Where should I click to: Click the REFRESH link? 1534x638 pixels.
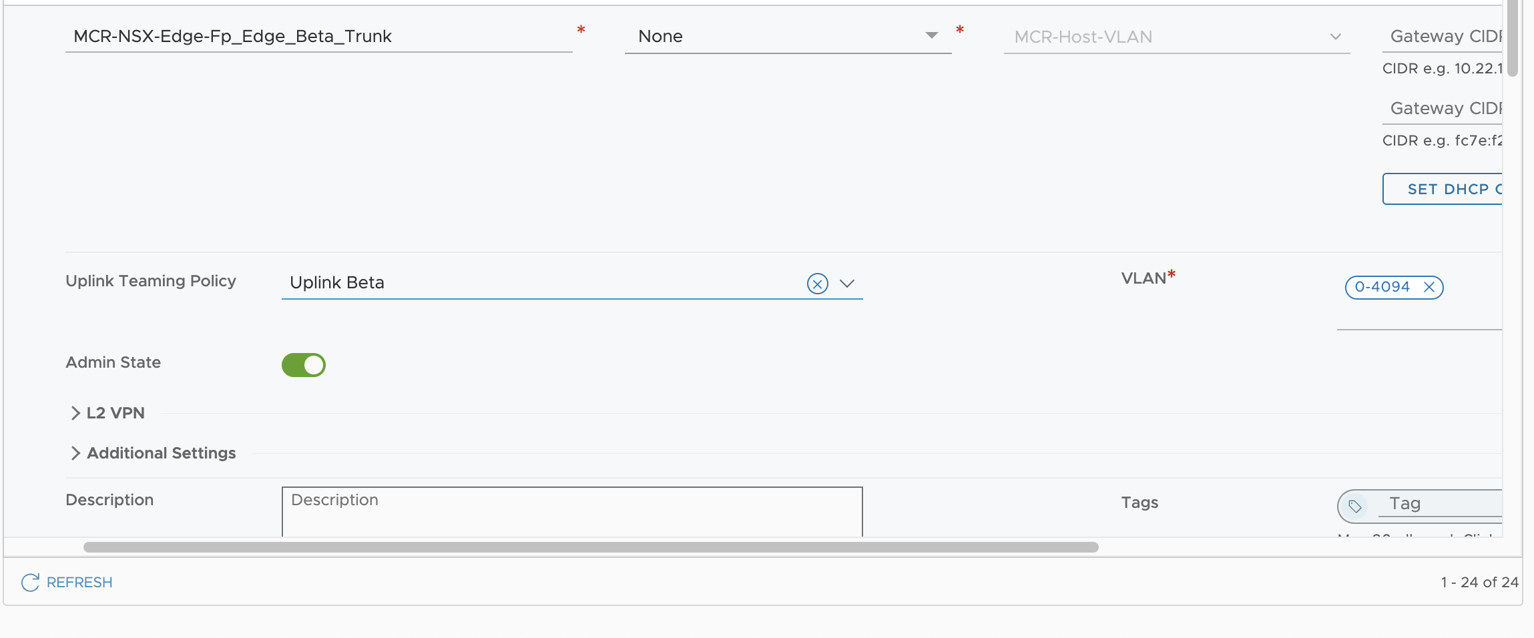[79, 583]
